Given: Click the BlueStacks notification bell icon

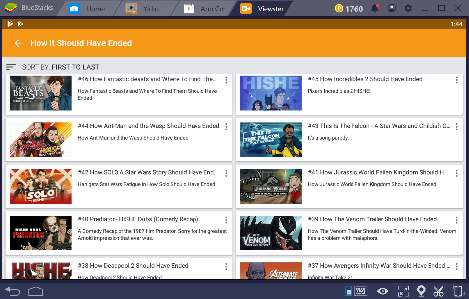Looking at the screenshot, I should [x=375, y=8].
